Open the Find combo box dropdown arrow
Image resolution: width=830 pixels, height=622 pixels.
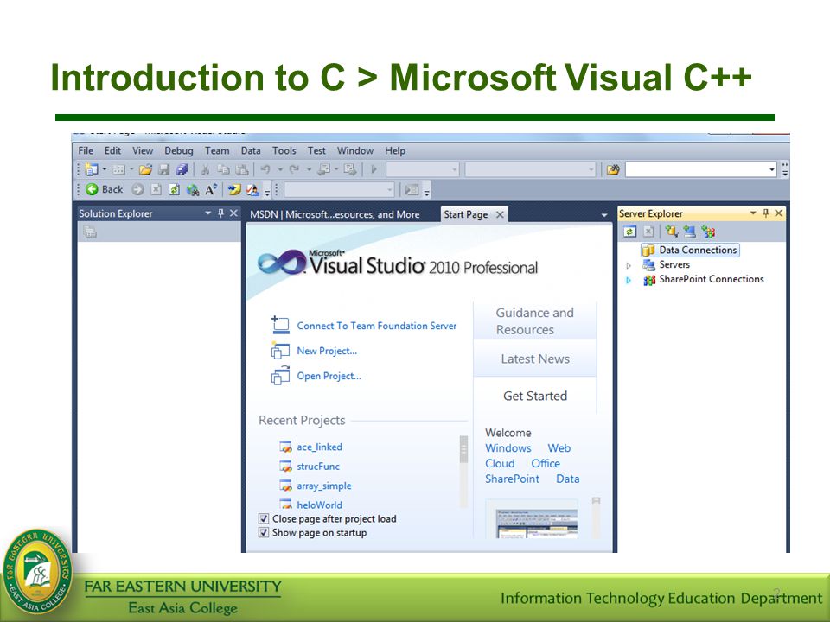coord(772,170)
